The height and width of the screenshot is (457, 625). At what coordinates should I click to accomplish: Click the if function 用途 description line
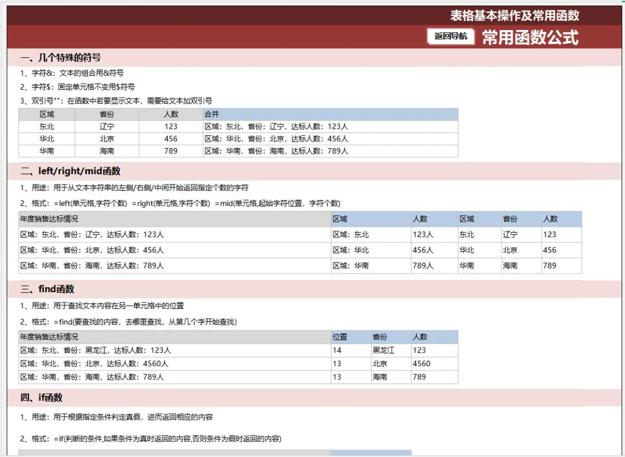pos(116,417)
